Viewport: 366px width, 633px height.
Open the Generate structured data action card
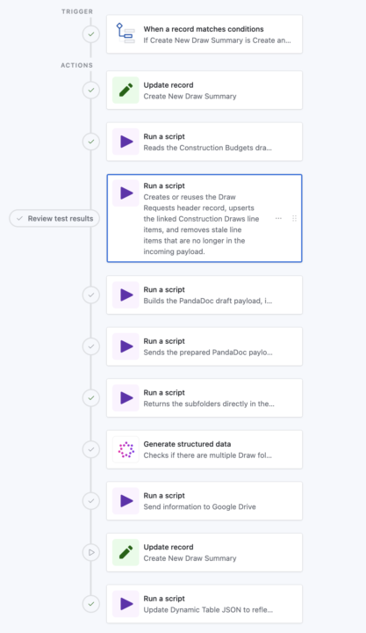click(205, 449)
